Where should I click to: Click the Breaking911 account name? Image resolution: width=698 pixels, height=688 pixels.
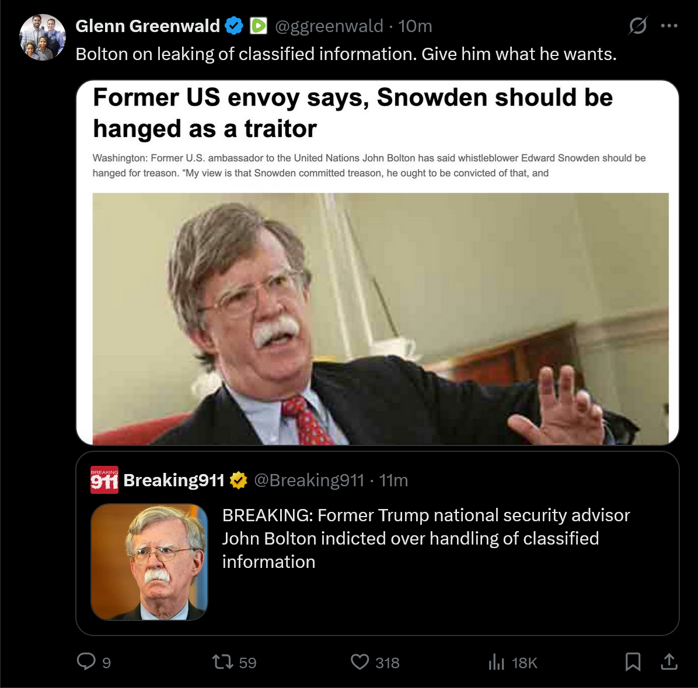[x=173, y=480]
